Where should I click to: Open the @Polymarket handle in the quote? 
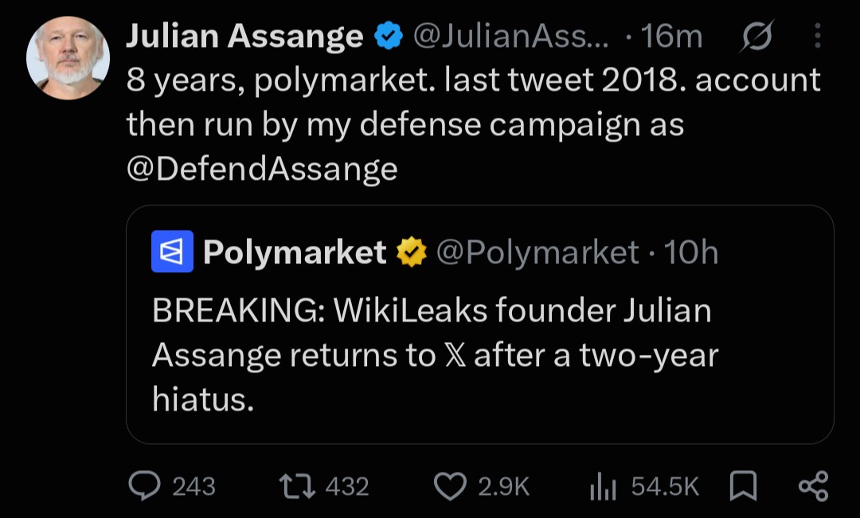click(537, 252)
